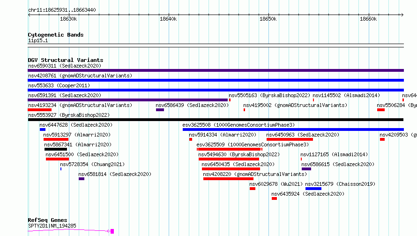Image resolution: width=417 pixels, height=236 pixels.
Task: Click red bar under nsv4193234
Action: pyautogui.click(x=40, y=110)
